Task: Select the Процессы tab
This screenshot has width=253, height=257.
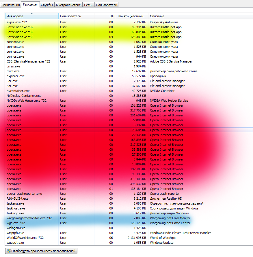Action: coord(30,4)
